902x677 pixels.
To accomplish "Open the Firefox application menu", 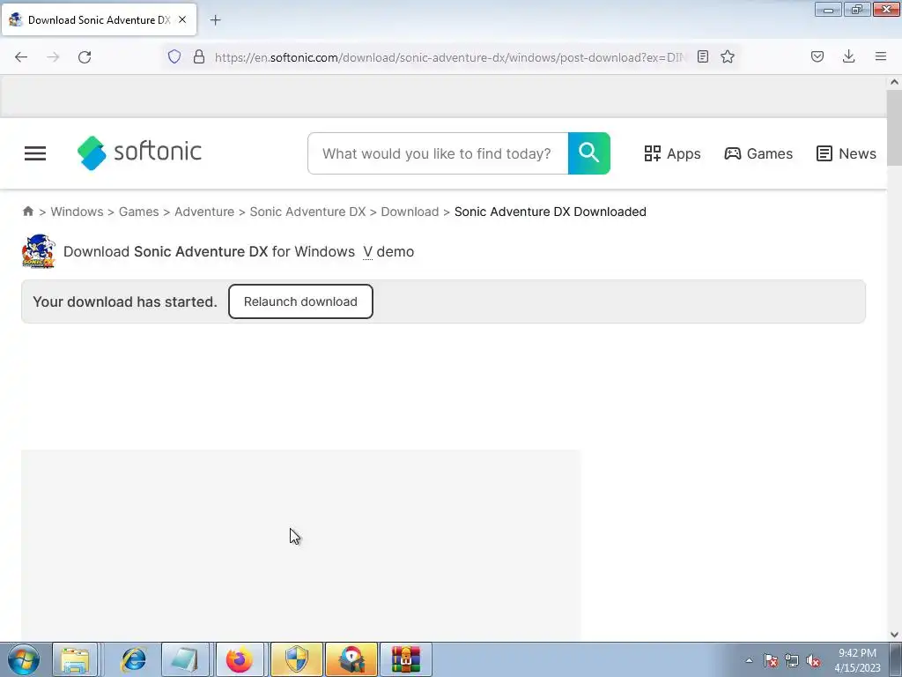I will (881, 56).
